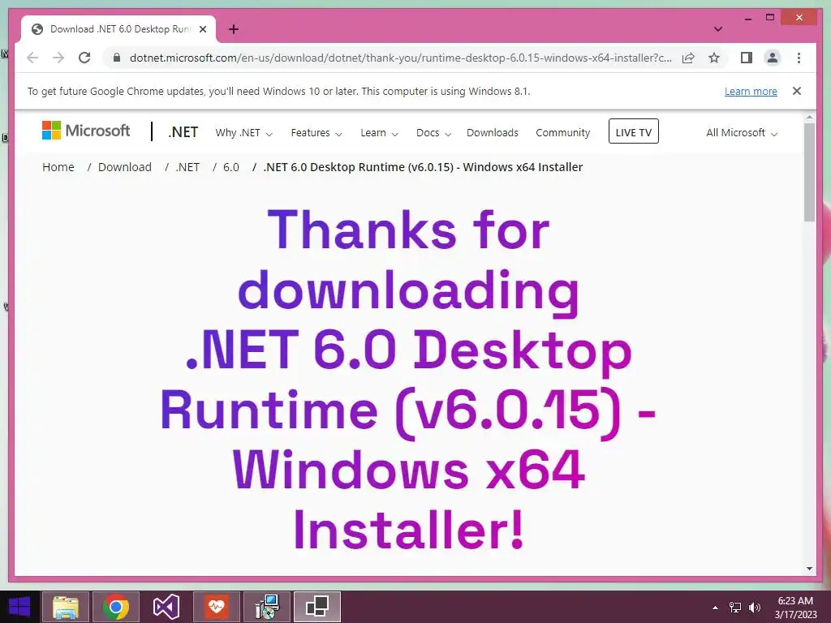The image size is (831, 623).
Task: Expand the All Microsoft menu
Action: point(742,132)
